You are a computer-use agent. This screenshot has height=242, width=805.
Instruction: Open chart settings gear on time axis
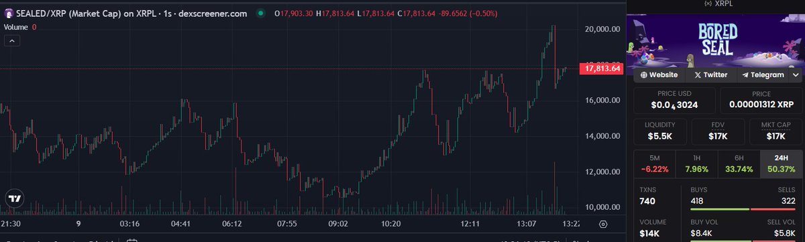pos(603,224)
